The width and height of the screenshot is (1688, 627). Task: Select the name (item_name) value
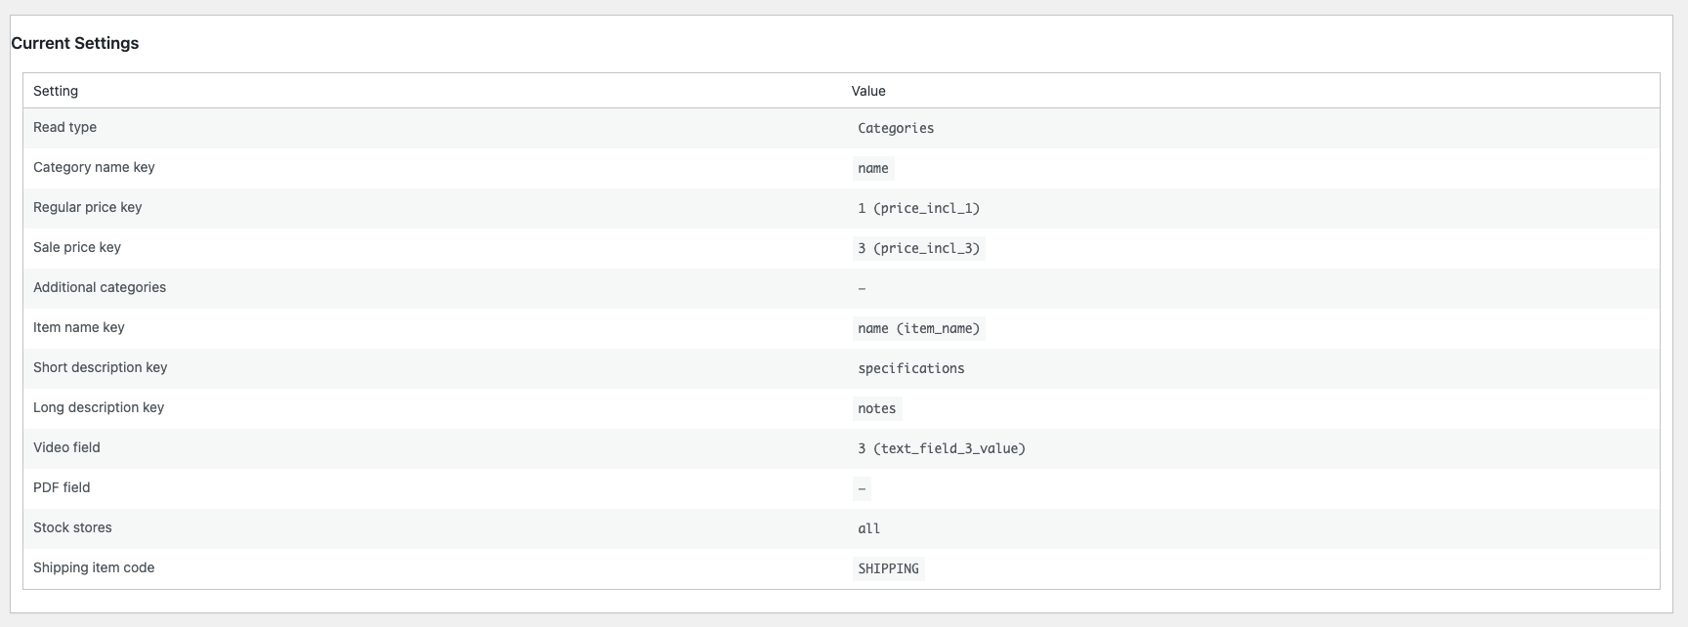918,328
